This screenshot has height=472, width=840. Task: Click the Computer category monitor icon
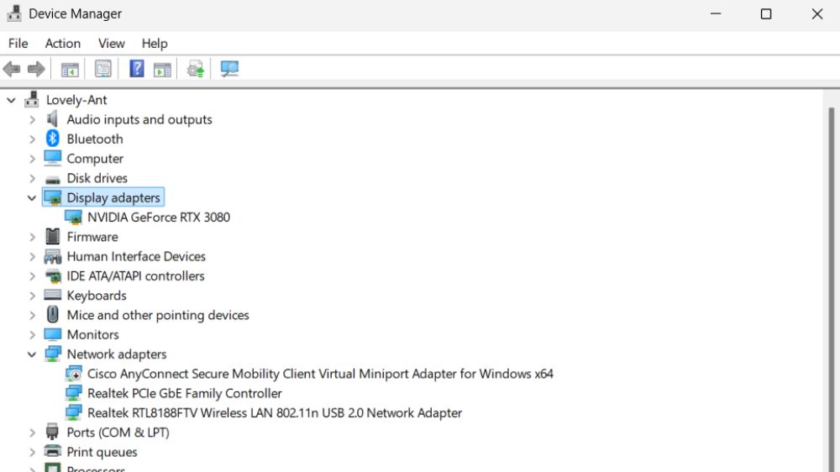[52, 158]
